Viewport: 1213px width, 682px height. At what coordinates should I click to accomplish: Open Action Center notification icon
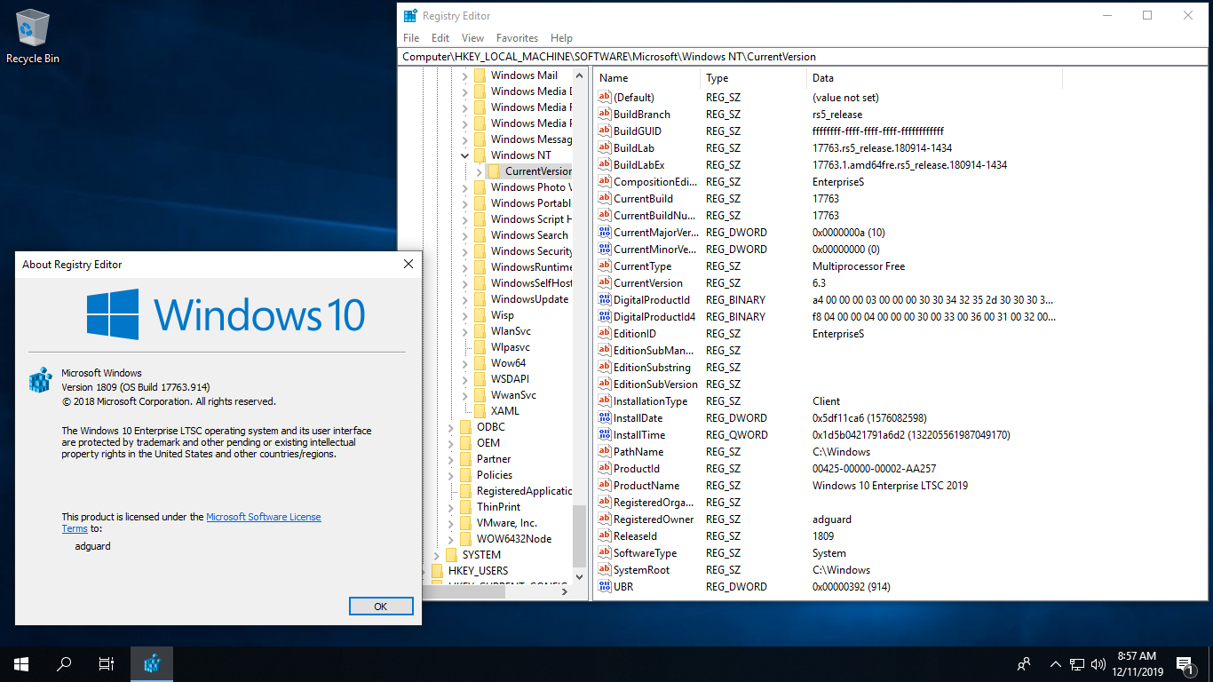1184,663
